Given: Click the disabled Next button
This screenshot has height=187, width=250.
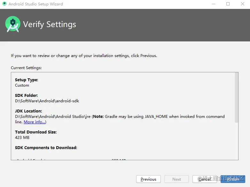Looking at the screenshot, I should click(x=177, y=179).
